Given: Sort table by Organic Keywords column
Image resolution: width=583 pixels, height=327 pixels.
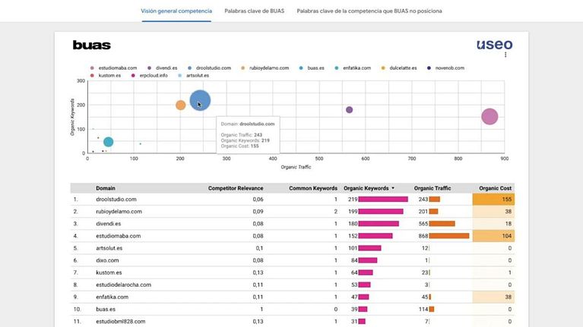Looking at the screenshot, I should click(x=367, y=188).
